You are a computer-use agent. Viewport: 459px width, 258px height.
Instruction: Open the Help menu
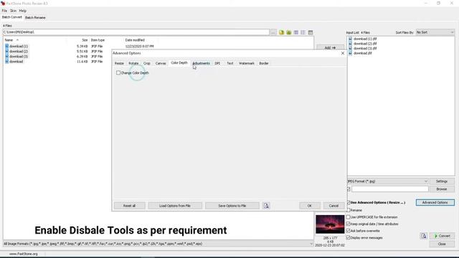click(x=22, y=11)
